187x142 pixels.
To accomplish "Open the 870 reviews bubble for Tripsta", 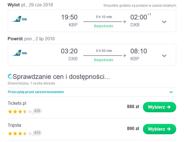I will pos(37,133).
